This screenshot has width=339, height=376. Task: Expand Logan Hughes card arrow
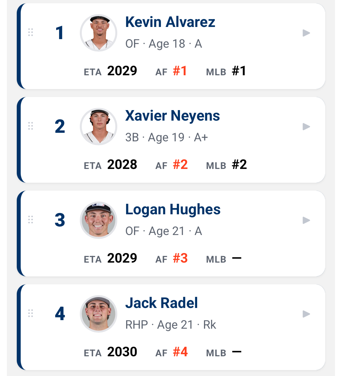[x=306, y=220]
